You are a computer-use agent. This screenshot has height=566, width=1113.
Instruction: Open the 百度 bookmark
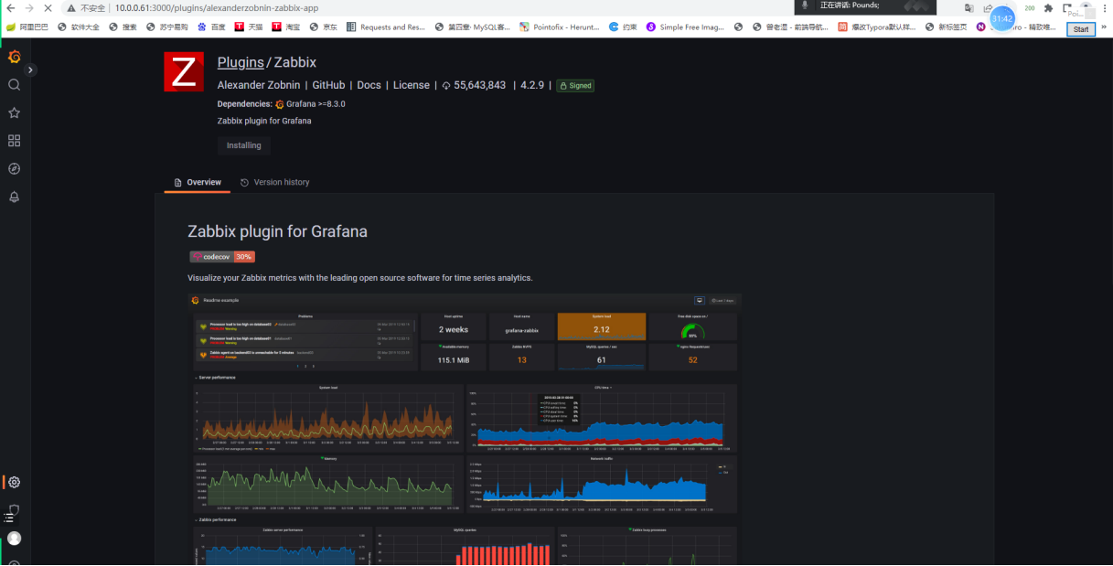211,27
